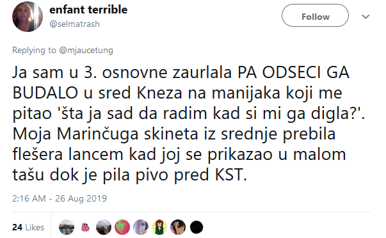386x238 pixels.
Task: Click the green-and-red face liker avatar
Action: point(122,227)
